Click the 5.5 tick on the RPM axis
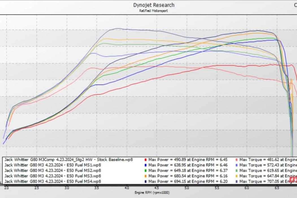297x198 pixels. [x=217, y=188]
